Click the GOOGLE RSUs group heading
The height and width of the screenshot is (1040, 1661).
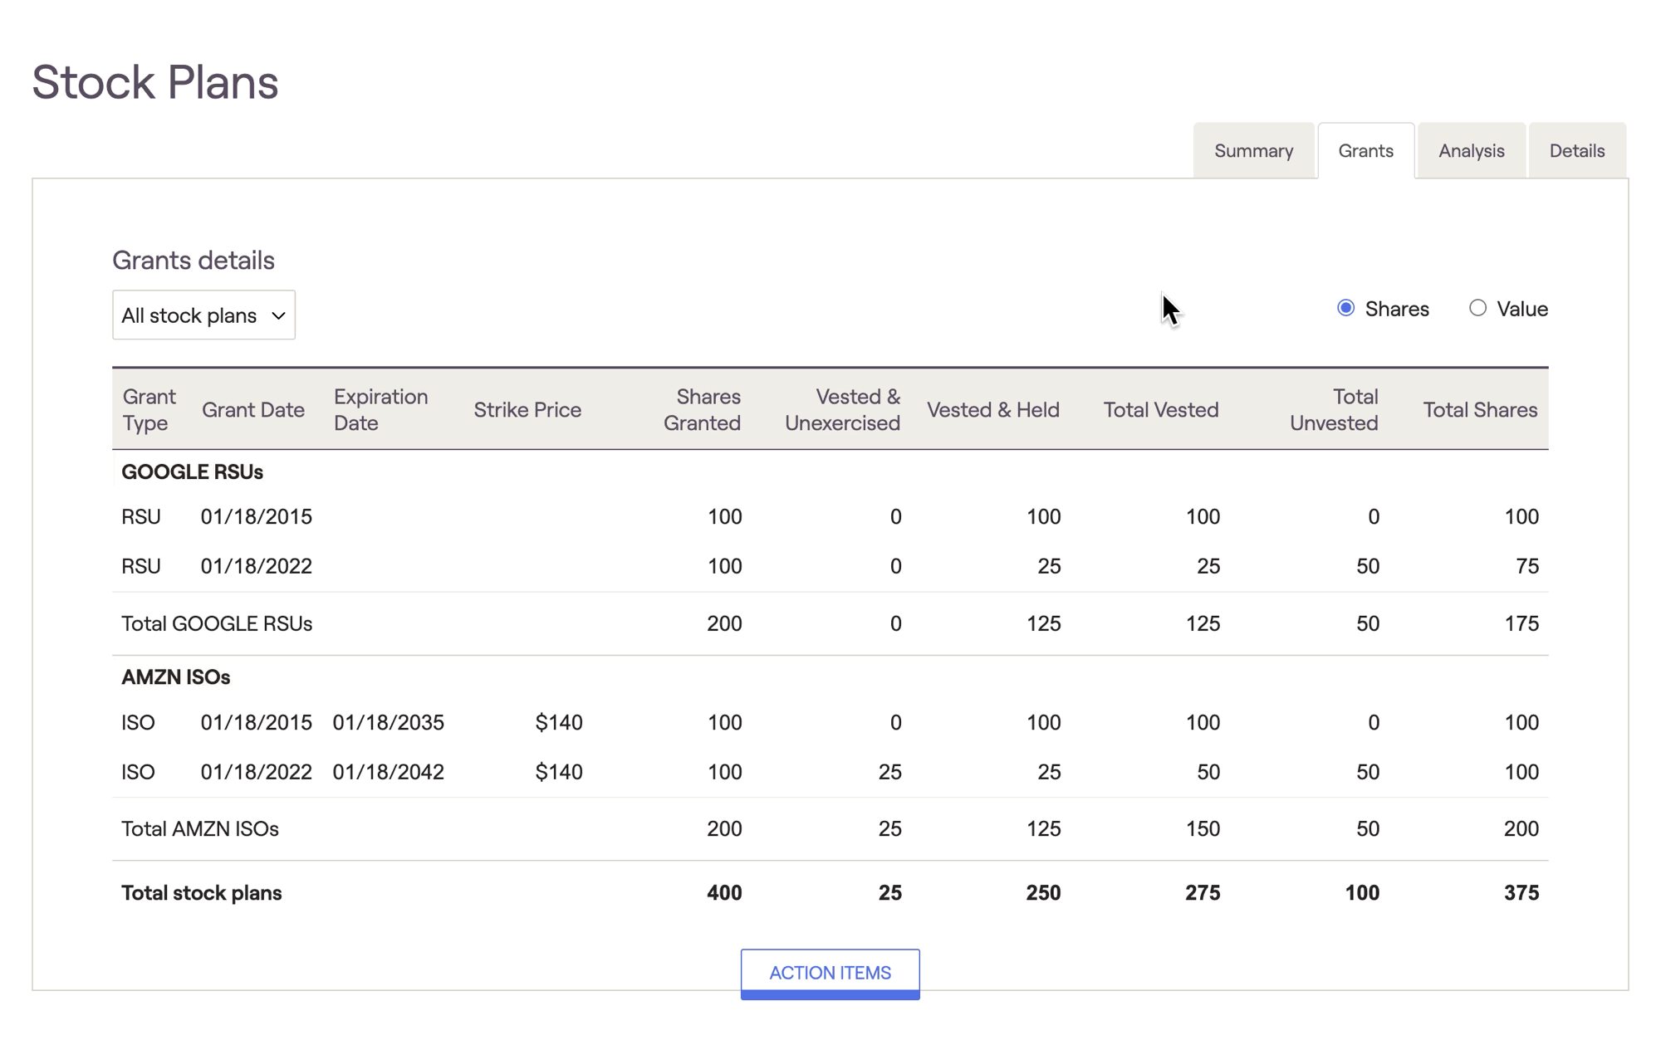(x=192, y=472)
